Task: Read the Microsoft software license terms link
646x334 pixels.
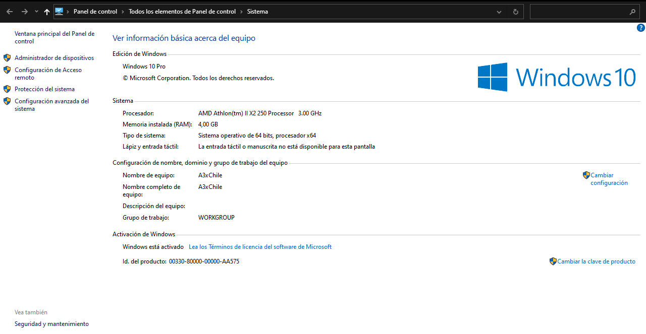Action: [x=260, y=247]
